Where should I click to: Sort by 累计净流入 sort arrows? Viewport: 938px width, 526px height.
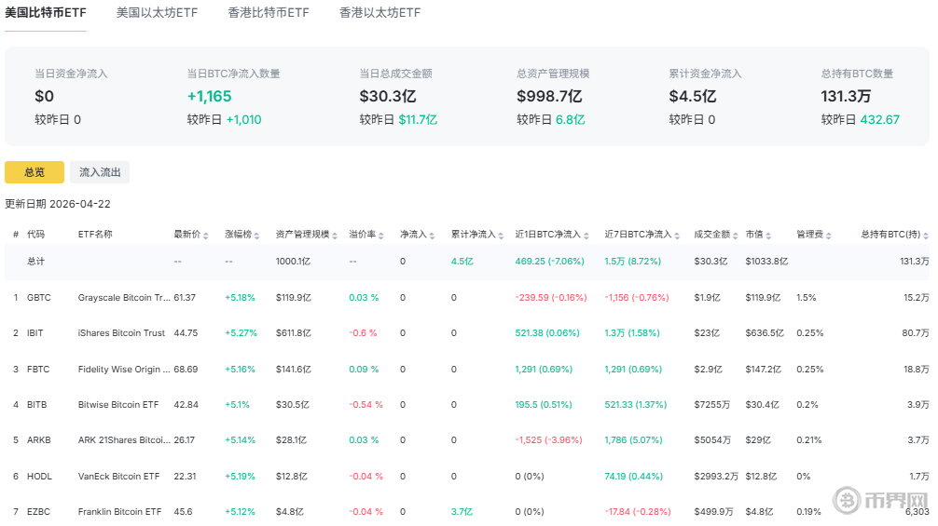click(501, 236)
